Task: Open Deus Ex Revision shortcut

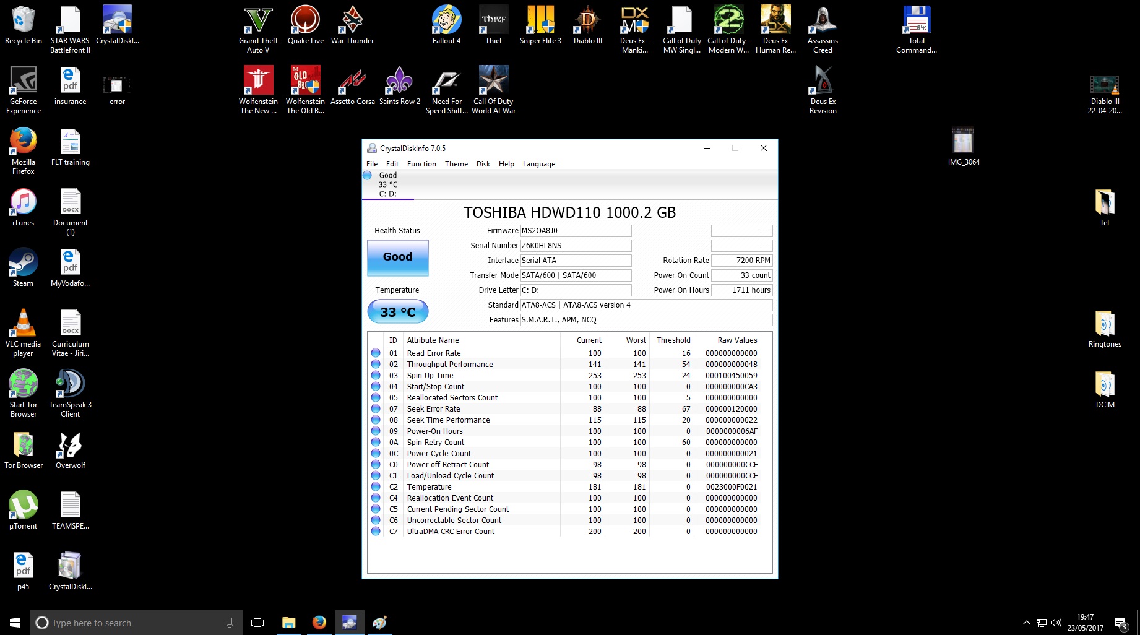Action: 823,90
